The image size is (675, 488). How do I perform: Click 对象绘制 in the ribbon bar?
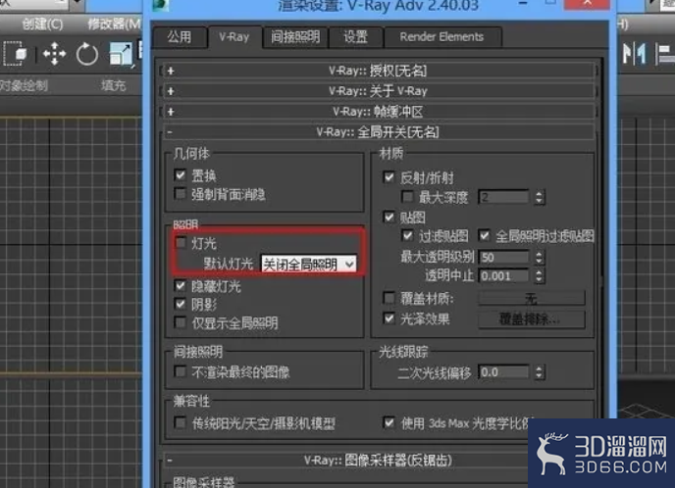pyautogui.click(x=24, y=85)
